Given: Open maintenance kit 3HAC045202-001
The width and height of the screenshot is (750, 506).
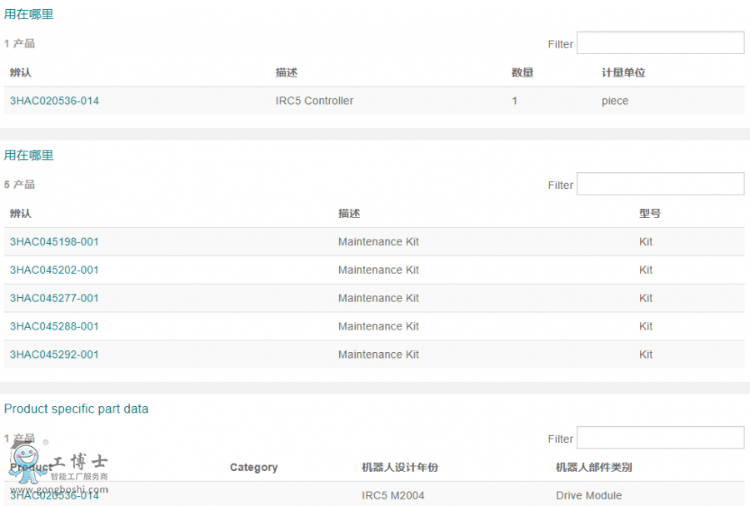Looking at the screenshot, I should pos(54,270).
